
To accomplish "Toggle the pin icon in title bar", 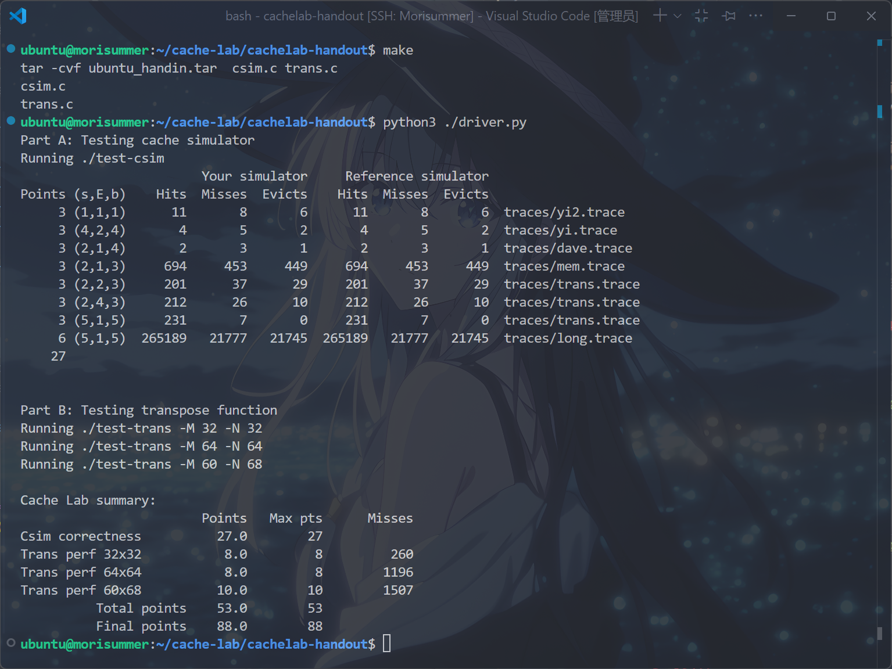I will click(729, 16).
